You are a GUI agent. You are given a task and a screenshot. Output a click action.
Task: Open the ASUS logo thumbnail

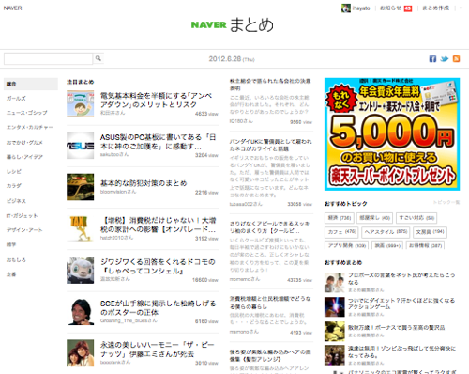pos(80,146)
